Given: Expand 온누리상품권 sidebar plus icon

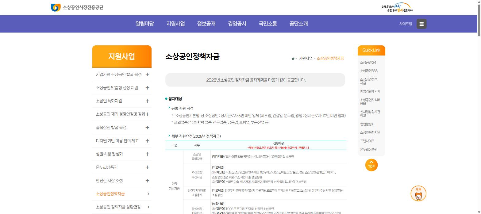Looking at the screenshot, I should point(147,167).
